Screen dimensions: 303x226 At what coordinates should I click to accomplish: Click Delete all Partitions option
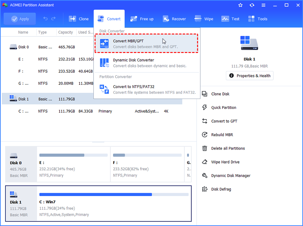click(x=228, y=148)
